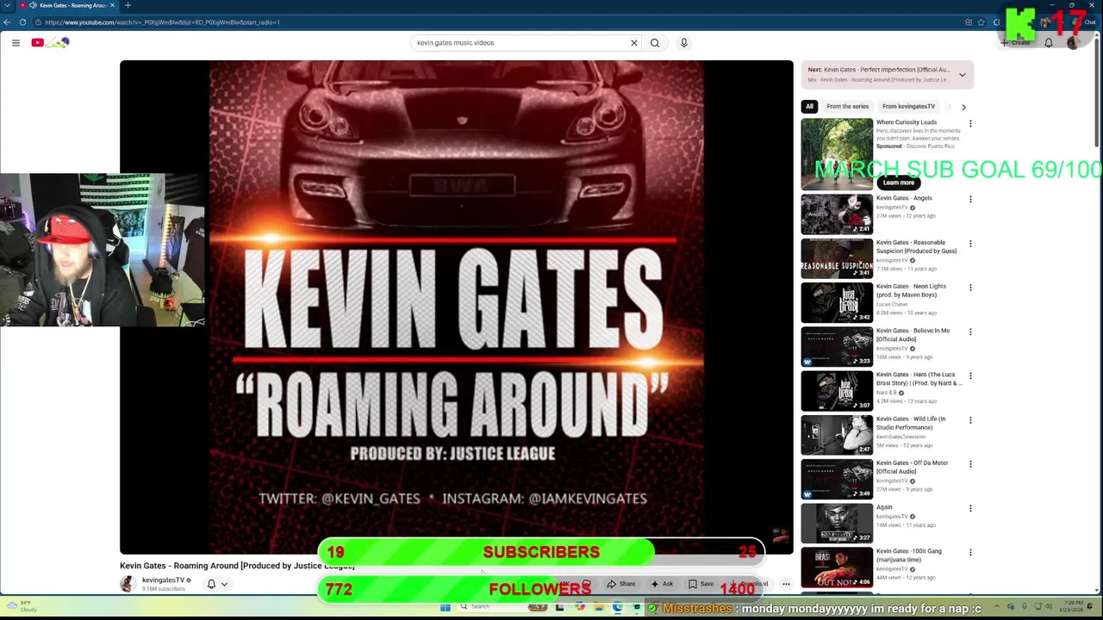Viewport: 1103px width, 620px height.
Task: Show more filter chips with right arrow
Action: 963,107
